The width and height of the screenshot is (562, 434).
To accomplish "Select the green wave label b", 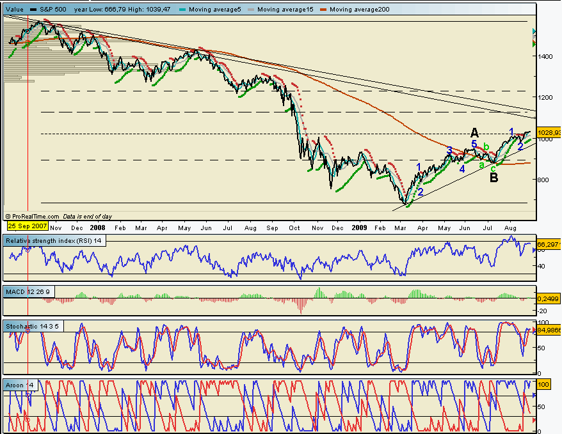I will (486, 146).
